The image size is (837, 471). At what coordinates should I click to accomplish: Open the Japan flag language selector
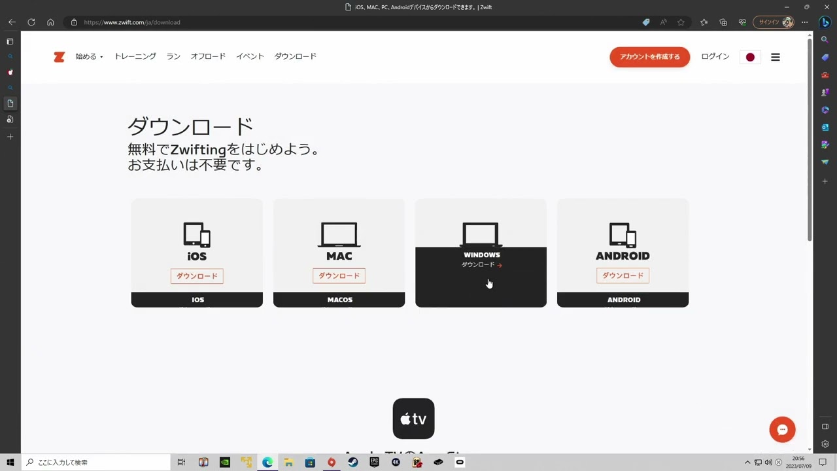coord(750,57)
